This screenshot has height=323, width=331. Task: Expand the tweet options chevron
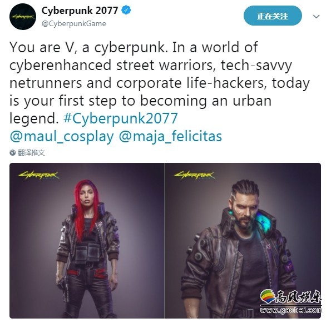pyautogui.click(x=316, y=17)
